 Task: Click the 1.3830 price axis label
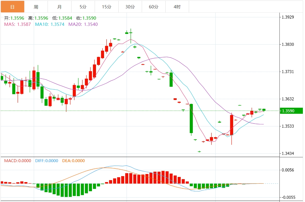[x=288, y=44]
